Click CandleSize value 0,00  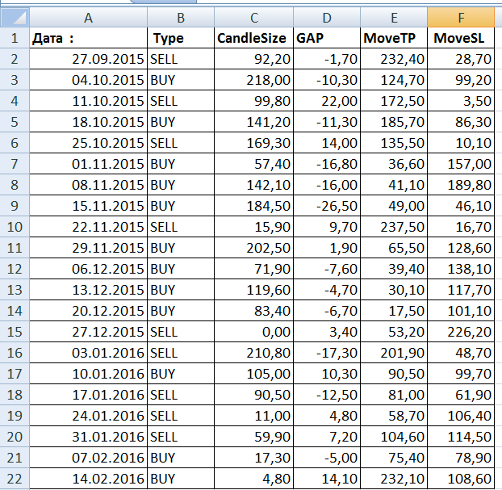tap(253, 332)
